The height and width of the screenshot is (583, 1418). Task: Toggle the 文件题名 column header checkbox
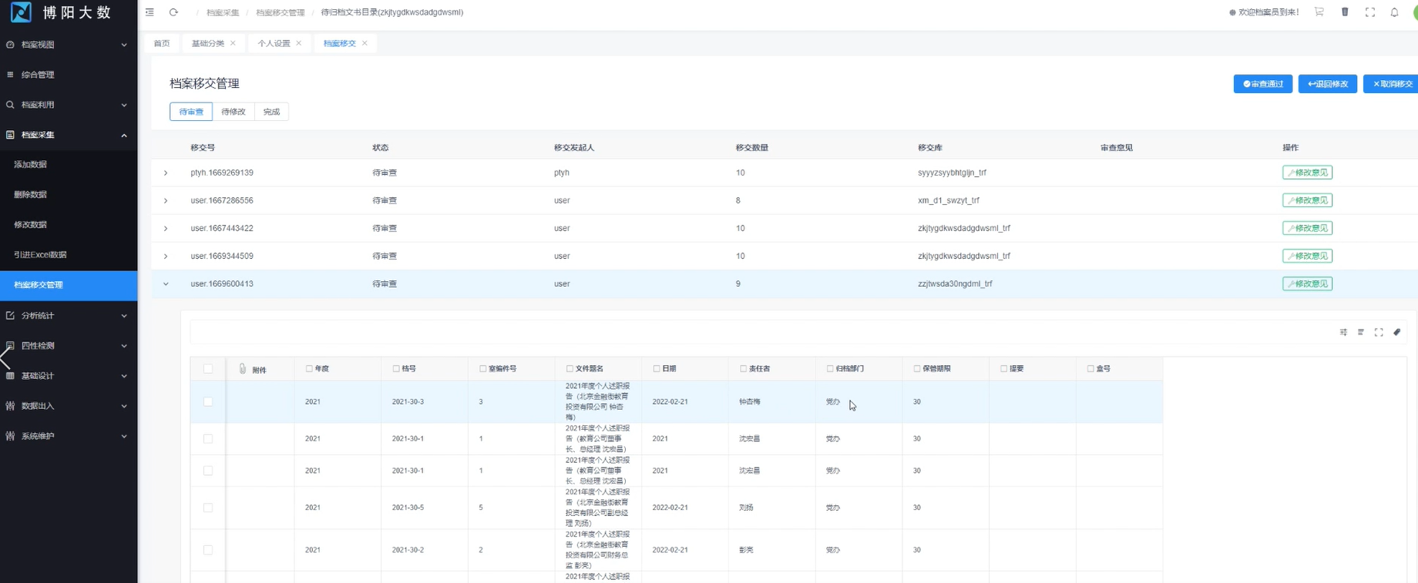point(570,369)
